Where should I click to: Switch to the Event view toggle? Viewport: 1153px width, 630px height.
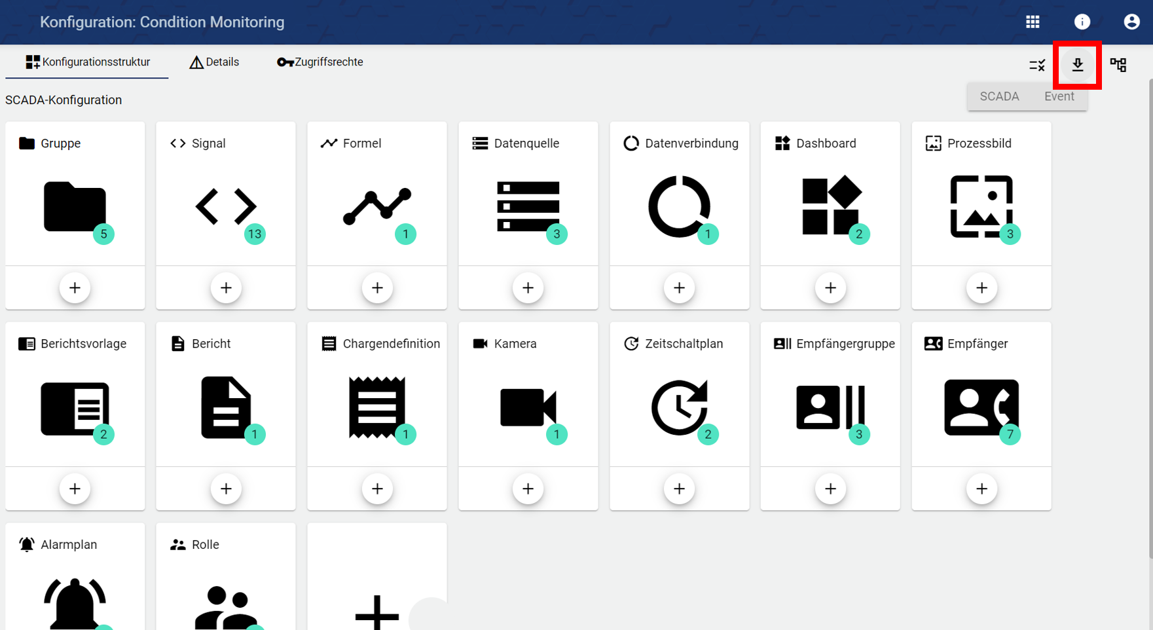1059,96
